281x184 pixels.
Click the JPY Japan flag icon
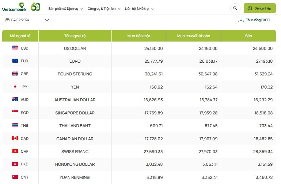coord(15,87)
